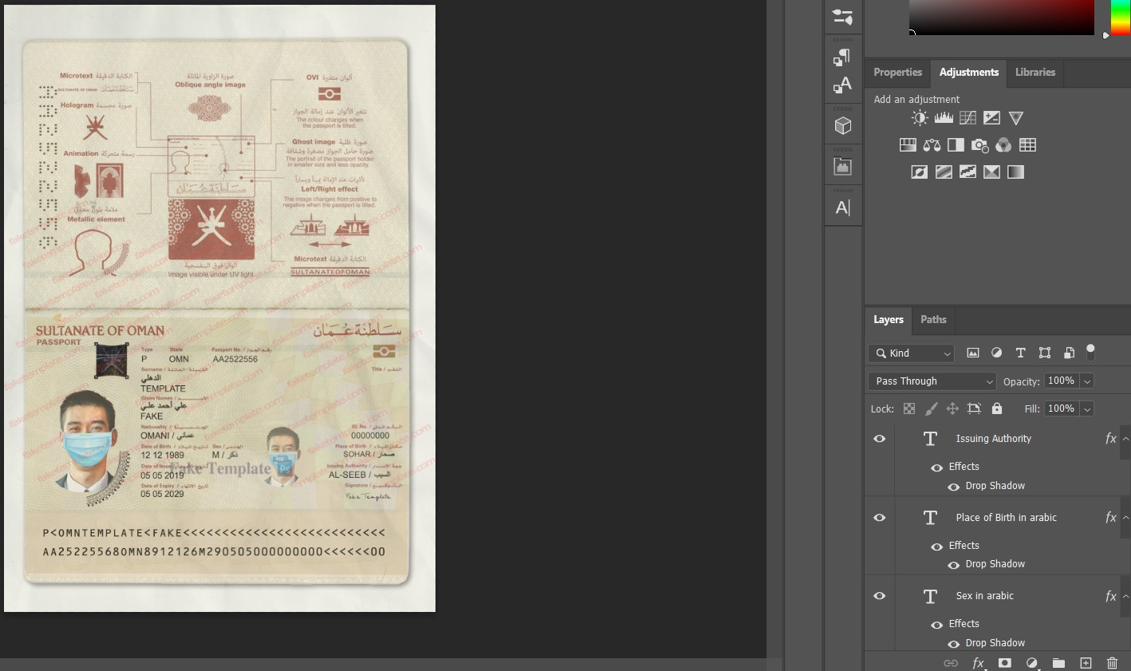Open the 3D panel from the sidebar

(843, 124)
